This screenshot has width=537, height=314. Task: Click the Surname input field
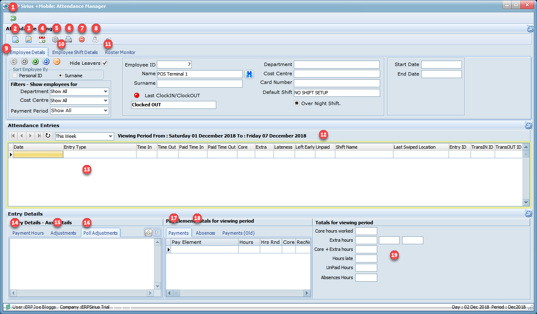pos(200,83)
